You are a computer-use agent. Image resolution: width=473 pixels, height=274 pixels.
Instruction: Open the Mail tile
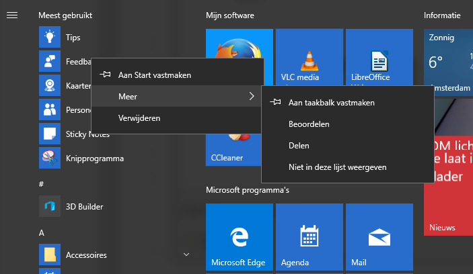point(378,238)
